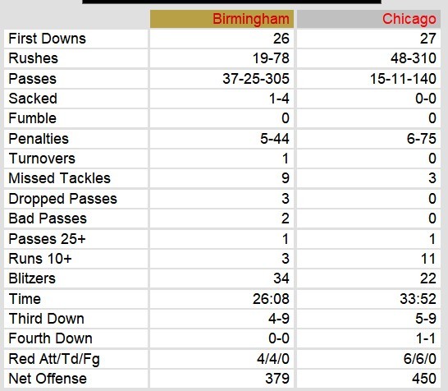The width and height of the screenshot is (448, 391).
Task: Click Chicago's Net Offense value 450
Action: click(424, 379)
